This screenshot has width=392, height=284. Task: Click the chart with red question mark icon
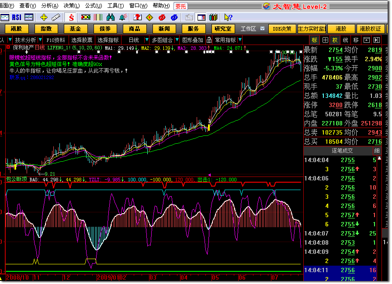[137, 17]
